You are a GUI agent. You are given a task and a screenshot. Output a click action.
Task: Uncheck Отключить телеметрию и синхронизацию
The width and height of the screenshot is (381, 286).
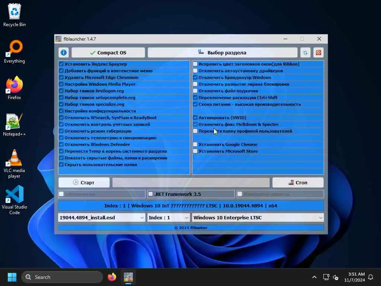[x=61, y=138]
